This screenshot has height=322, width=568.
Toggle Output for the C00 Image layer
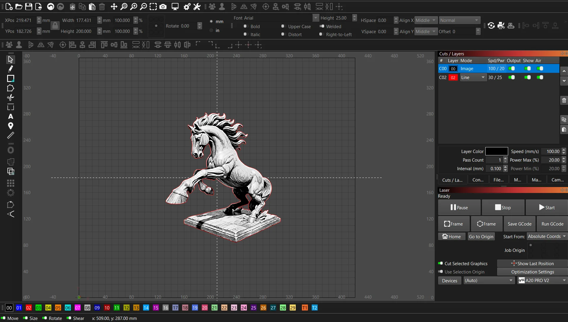point(512,68)
